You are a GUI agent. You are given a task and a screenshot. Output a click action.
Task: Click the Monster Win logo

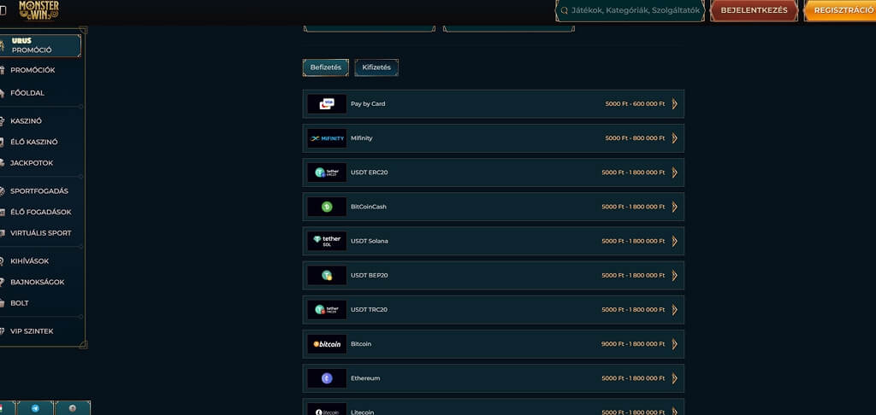point(38,9)
